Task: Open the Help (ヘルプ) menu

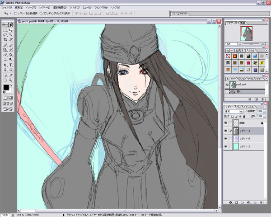Action: tap(115, 8)
